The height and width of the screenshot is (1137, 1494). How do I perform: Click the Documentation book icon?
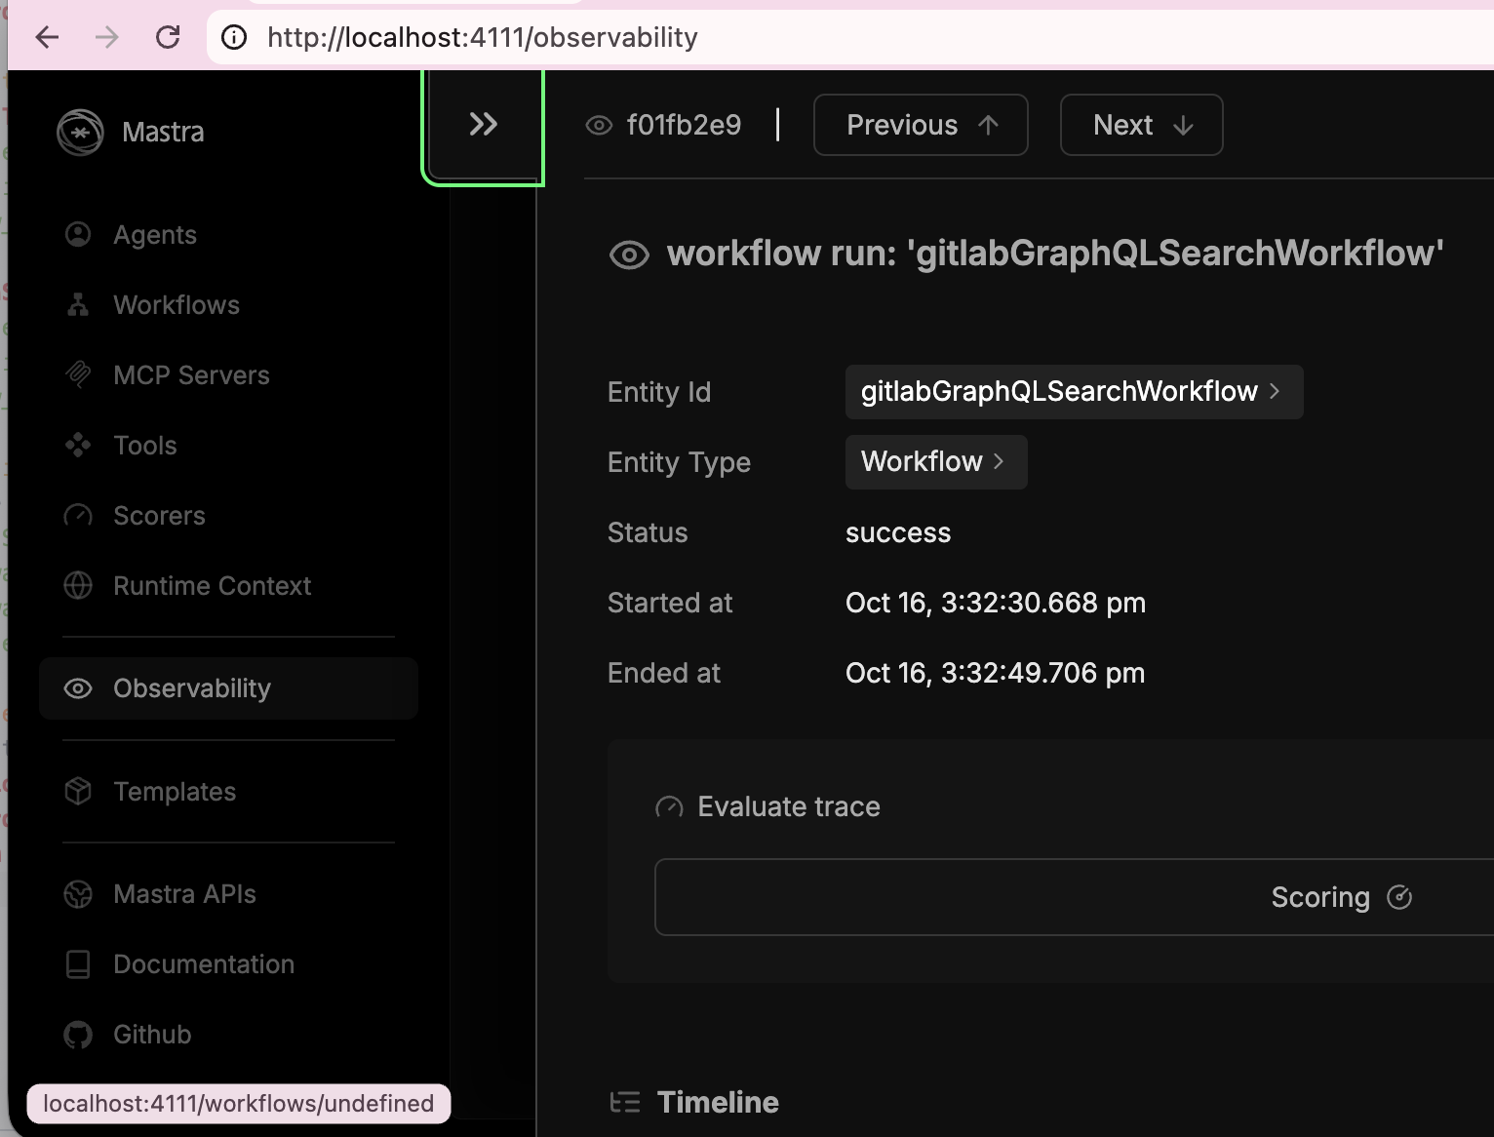point(78,964)
